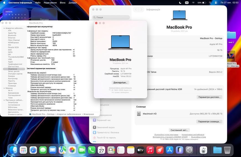The height and width of the screenshot is (157, 241).
Task: Collapse the Програмне забезпечення tree group
Action: 4,100
